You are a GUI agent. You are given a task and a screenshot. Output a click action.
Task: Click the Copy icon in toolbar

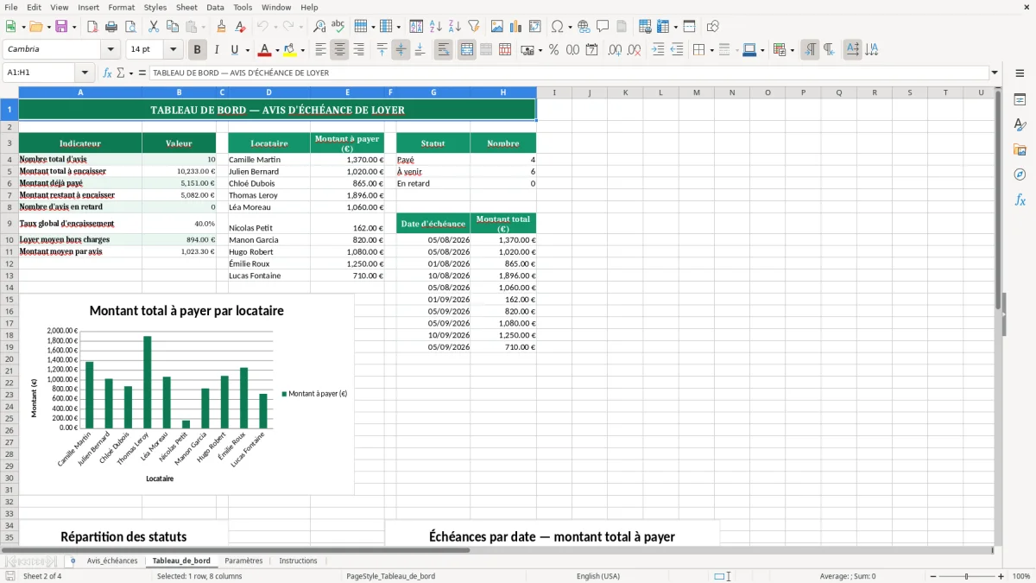pos(172,27)
